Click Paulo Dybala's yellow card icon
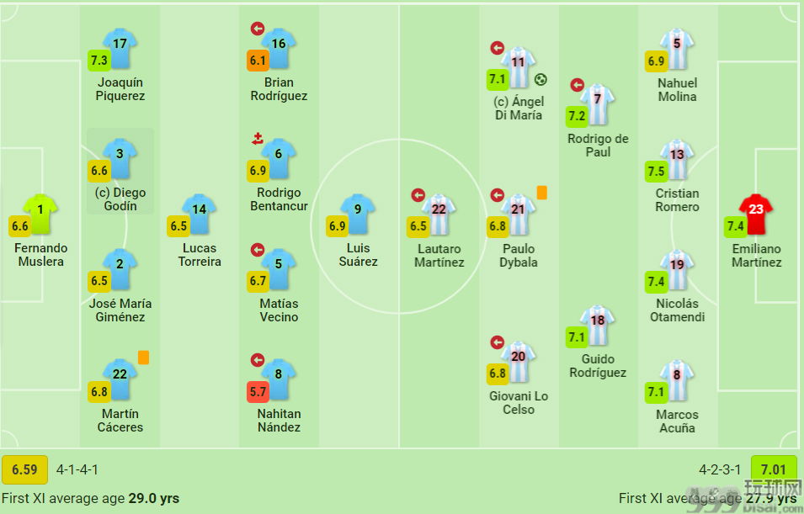804x514 pixels. click(x=541, y=192)
